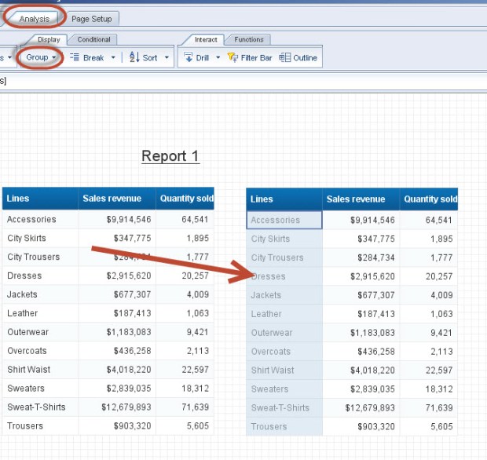Select Overcoats cell in left table
Viewport: 487px width, 460px height.
[40, 351]
